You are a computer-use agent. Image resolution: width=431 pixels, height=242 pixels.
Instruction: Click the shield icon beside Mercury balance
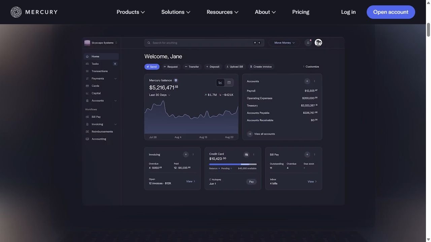176,80
